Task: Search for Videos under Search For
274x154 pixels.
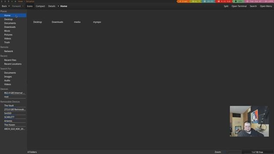Action: tap(13, 84)
